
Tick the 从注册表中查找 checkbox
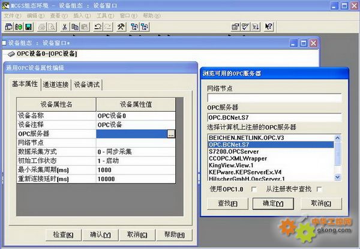click(x=318, y=190)
